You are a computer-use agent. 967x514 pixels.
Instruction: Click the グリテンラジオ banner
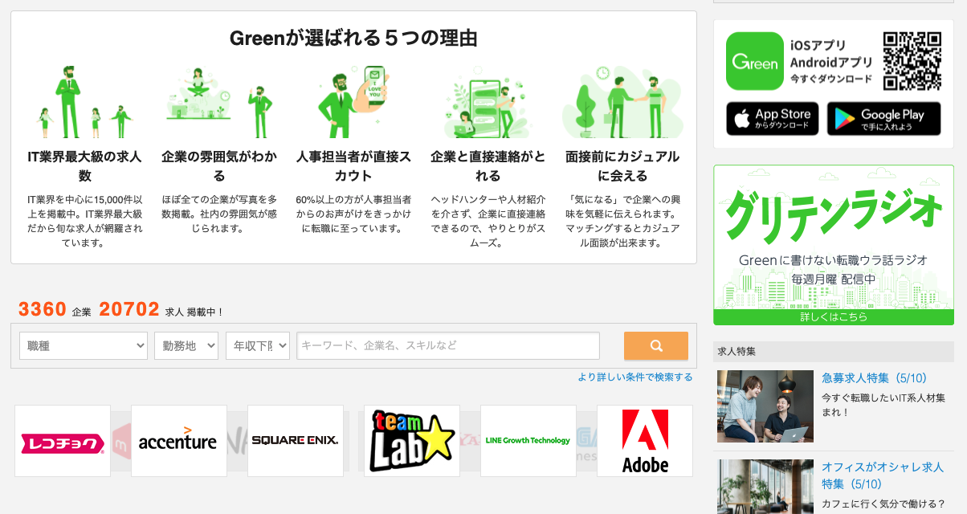click(834, 245)
